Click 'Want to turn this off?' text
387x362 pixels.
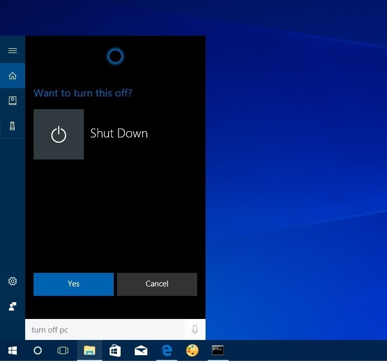pyautogui.click(x=83, y=93)
